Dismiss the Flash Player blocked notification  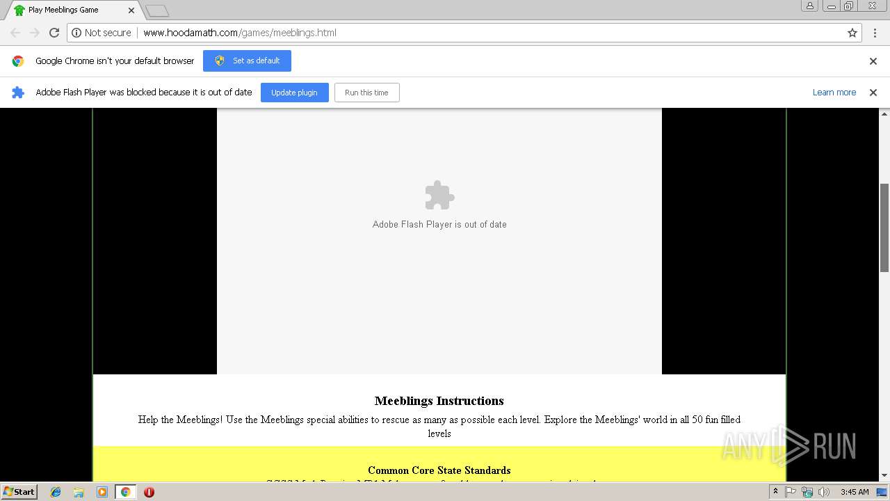pos(873,93)
